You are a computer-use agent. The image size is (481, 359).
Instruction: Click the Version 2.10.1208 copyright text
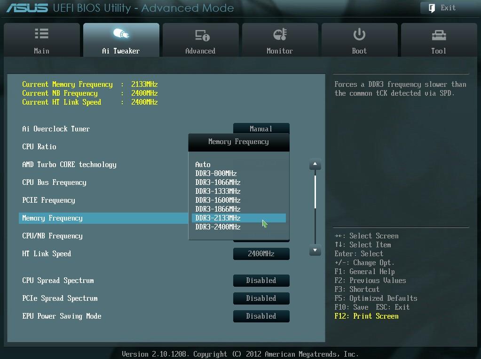(x=240, y=354)
